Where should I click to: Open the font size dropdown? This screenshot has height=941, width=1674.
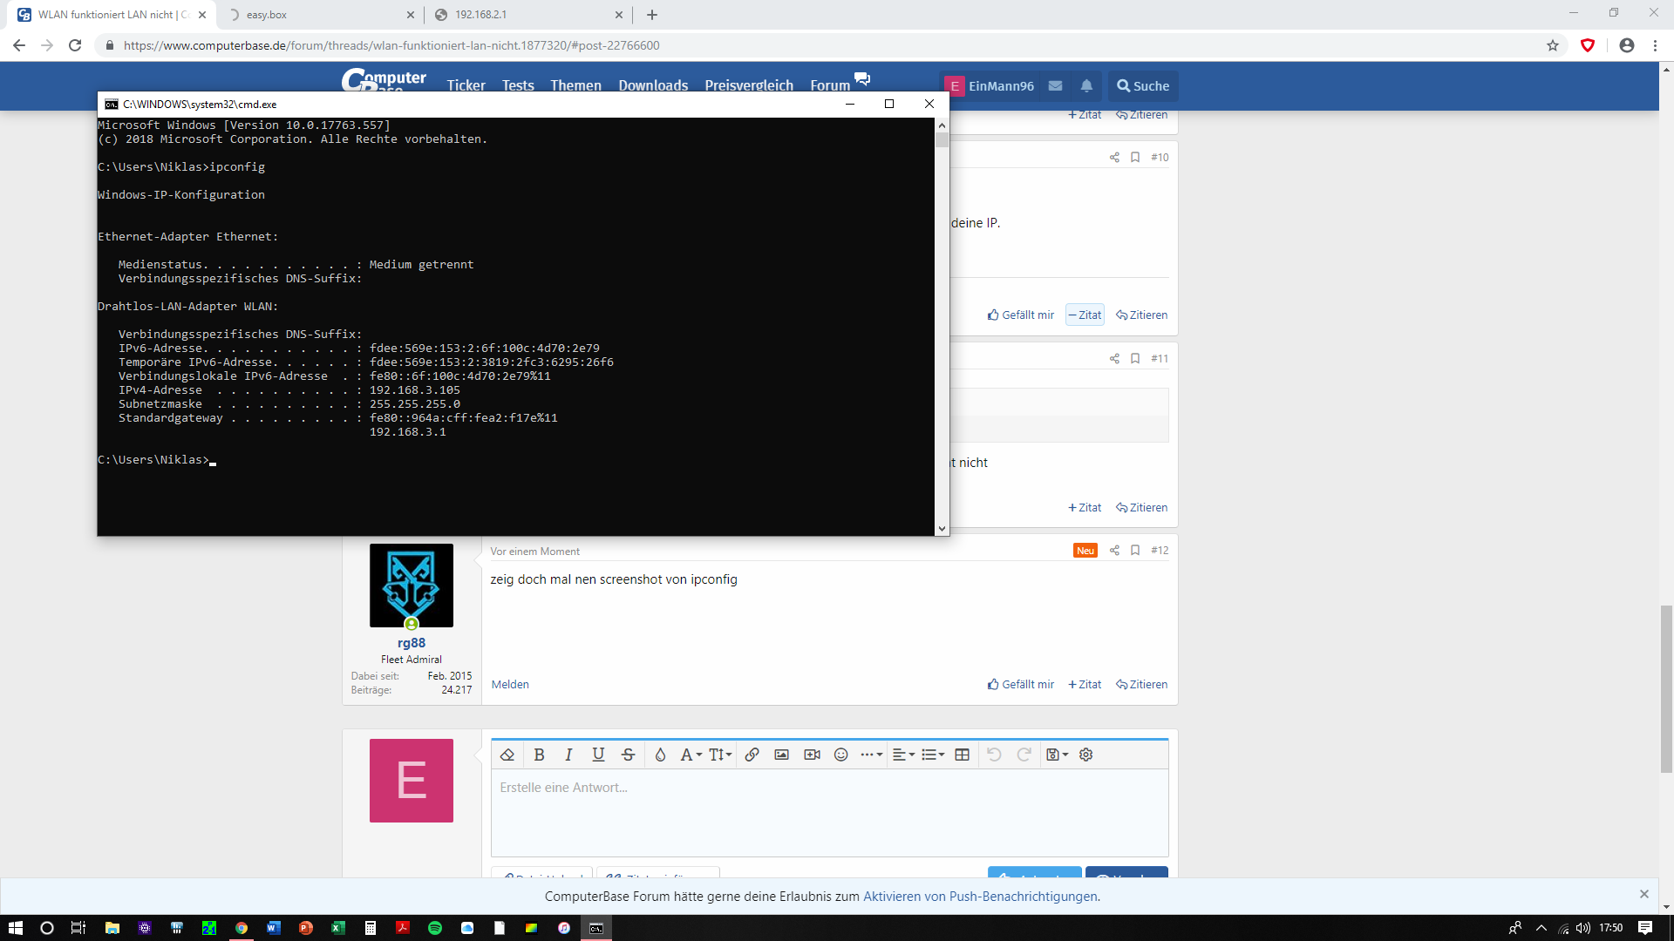[718, 755]
